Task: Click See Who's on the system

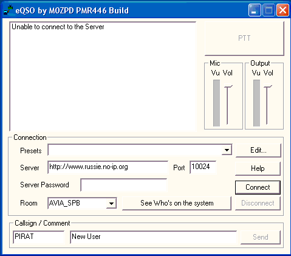Action: click(177, 203)
